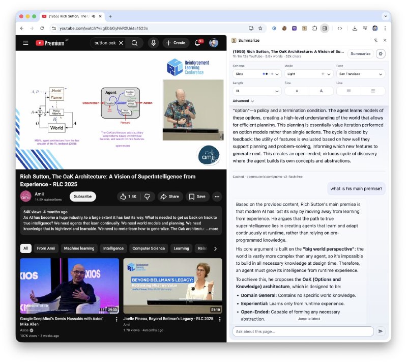Open YouTube notifications bell
The image size is (407, 363).
[x=197, y=43]
